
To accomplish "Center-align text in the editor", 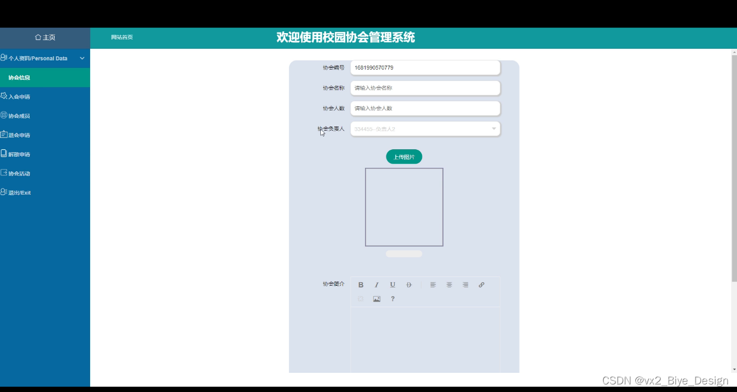I will coord(449,285).
